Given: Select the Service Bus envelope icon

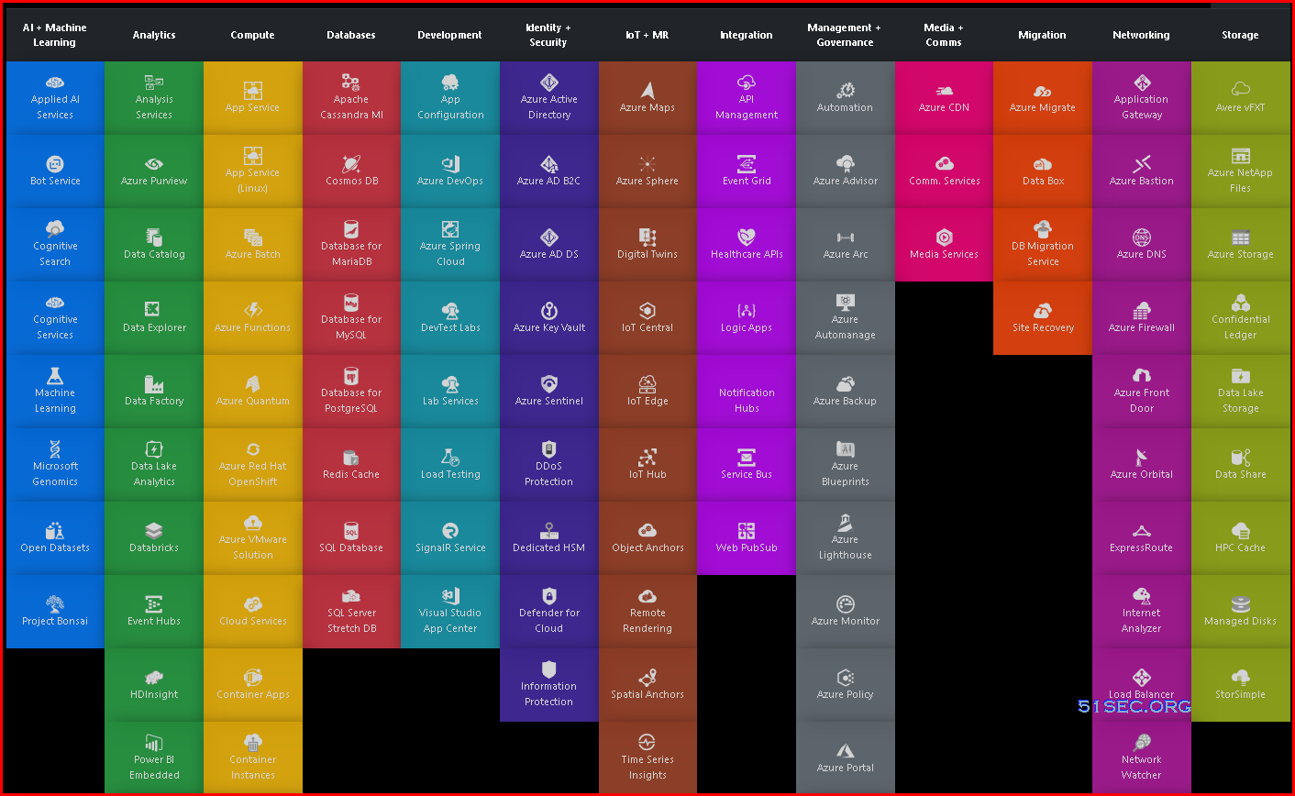Looking at the screenshot, I should click(x=747, y=458).
